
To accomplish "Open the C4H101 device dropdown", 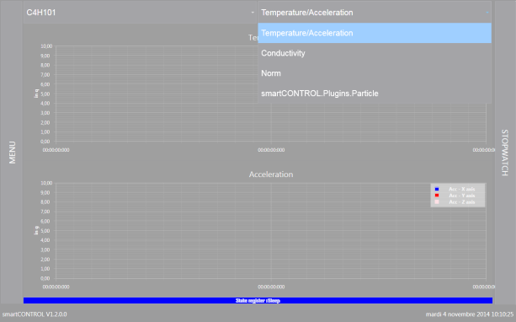I will click(x=140, y=13).
